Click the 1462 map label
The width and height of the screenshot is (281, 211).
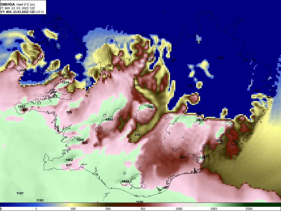[69, 160]
